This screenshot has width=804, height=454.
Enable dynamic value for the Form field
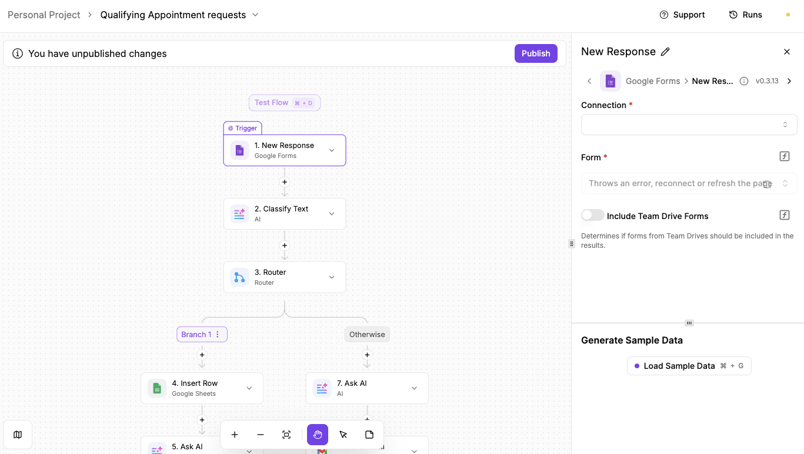pos(784,156)
